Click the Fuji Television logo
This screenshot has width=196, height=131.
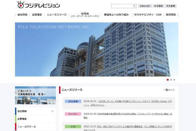pyautogui.click(x=39, y=5)
